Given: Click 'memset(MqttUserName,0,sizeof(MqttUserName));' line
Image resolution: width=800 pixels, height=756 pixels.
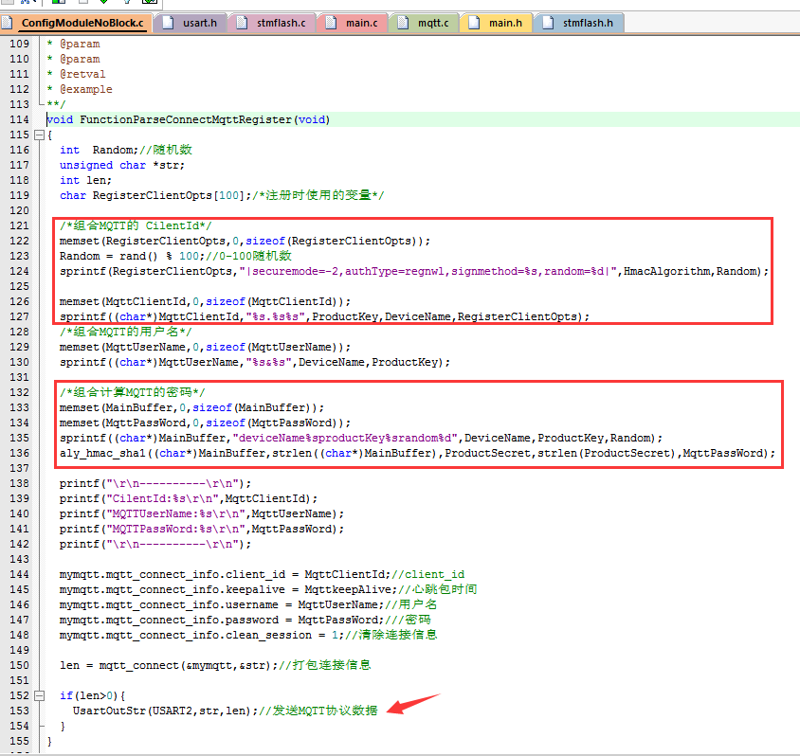Looking at the screenshot, I should pyautogui.click(x=205, y=347).
